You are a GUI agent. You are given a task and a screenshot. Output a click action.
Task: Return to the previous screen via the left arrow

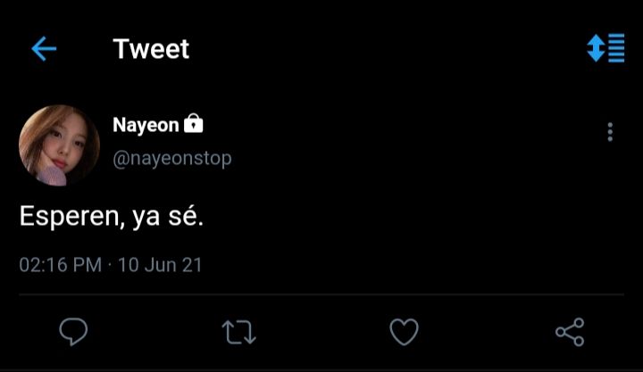tap(44, 49)
